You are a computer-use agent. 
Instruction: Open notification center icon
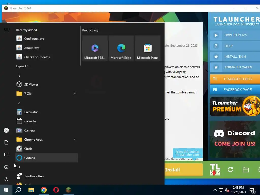click(252, 190)
